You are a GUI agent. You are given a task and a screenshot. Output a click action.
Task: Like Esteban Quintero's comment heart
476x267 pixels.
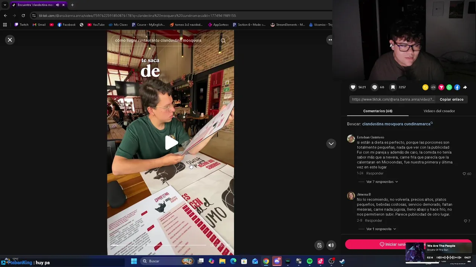pyautogui.click(x=464, y=174)
